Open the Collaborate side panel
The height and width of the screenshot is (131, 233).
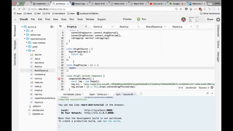(x=218, y=31)
